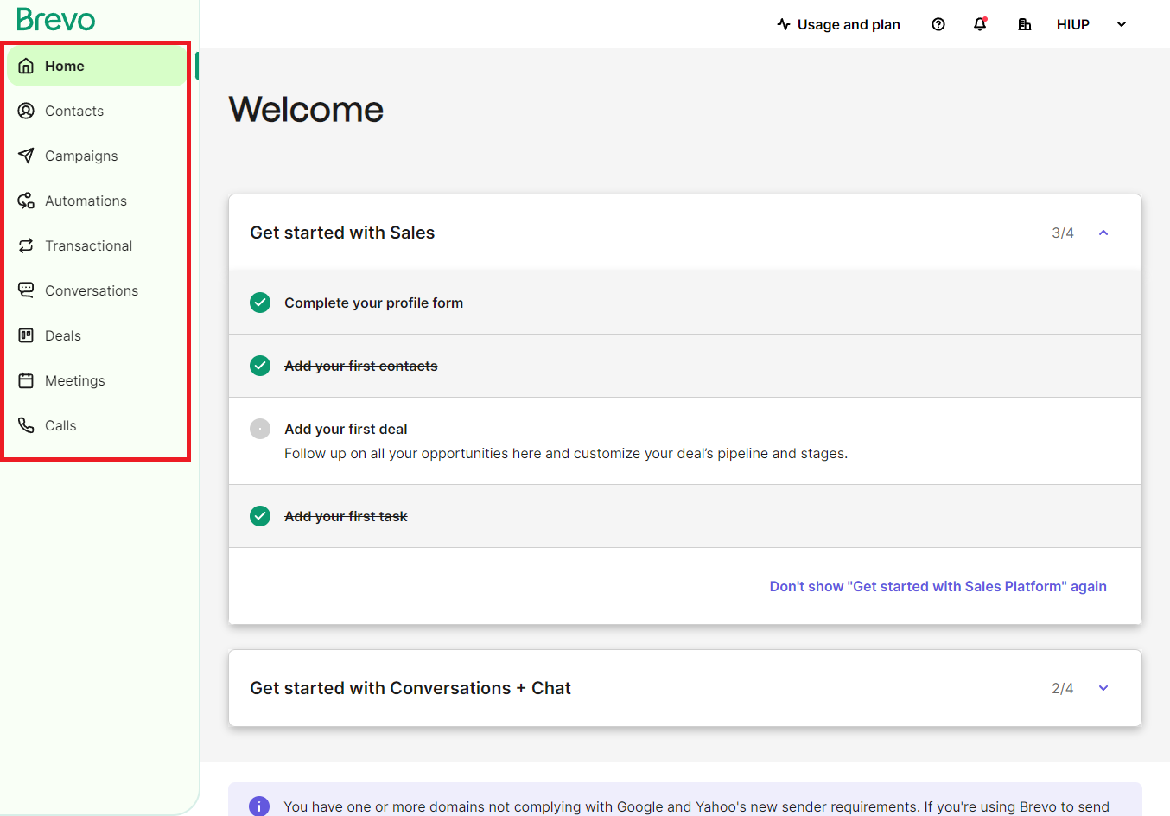Click the info icon in domain warning banner

(x=259, y=806)
